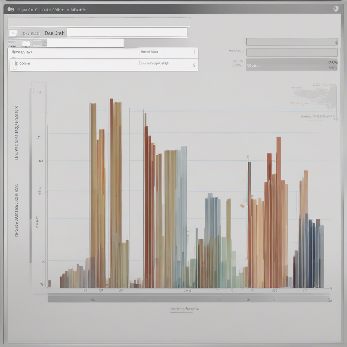This screenshot has height=347, width=347.
Task: Select the first row in the table
Action: [x=75, y=53]
